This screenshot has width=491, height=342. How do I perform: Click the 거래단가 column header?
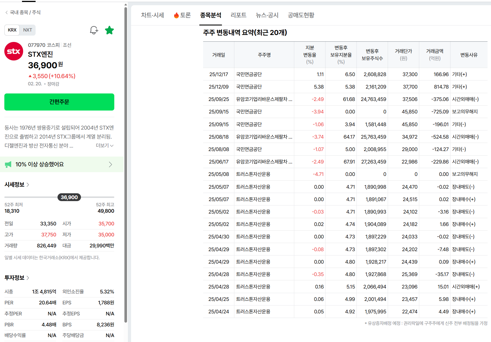(x=403, y=55)
